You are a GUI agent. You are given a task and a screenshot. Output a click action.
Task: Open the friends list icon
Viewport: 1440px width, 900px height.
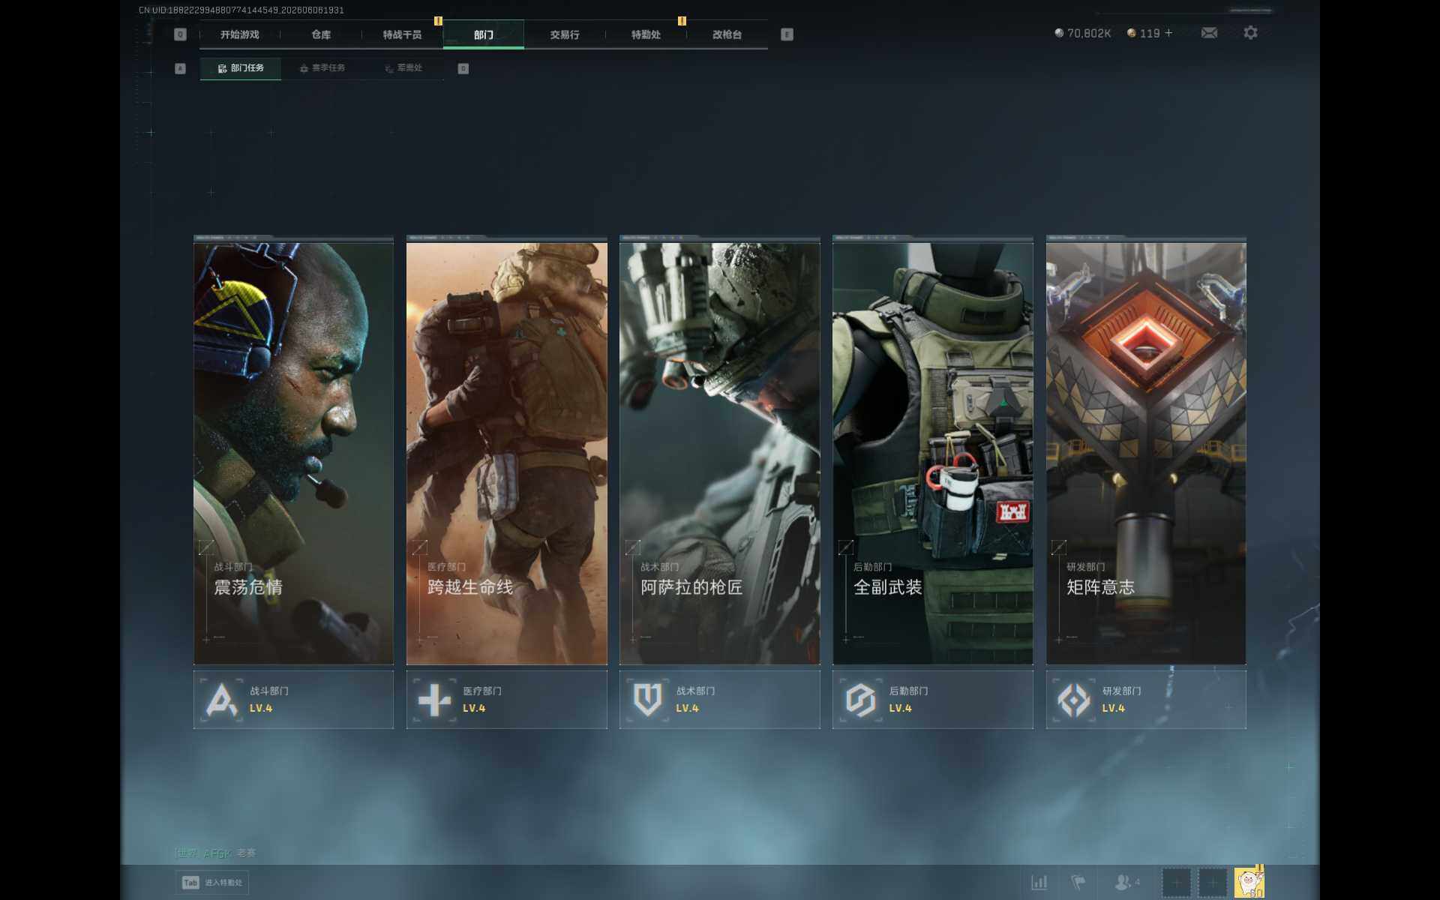(x=1126, y=883)
